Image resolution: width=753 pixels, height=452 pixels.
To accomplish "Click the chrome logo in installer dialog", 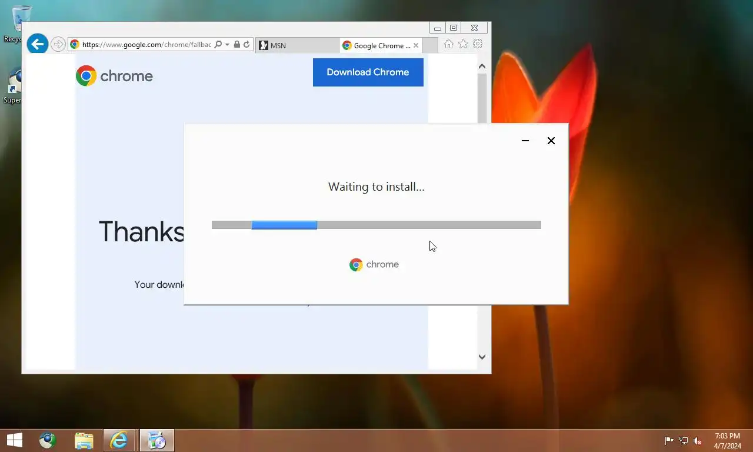I will (x=374, y=265).
